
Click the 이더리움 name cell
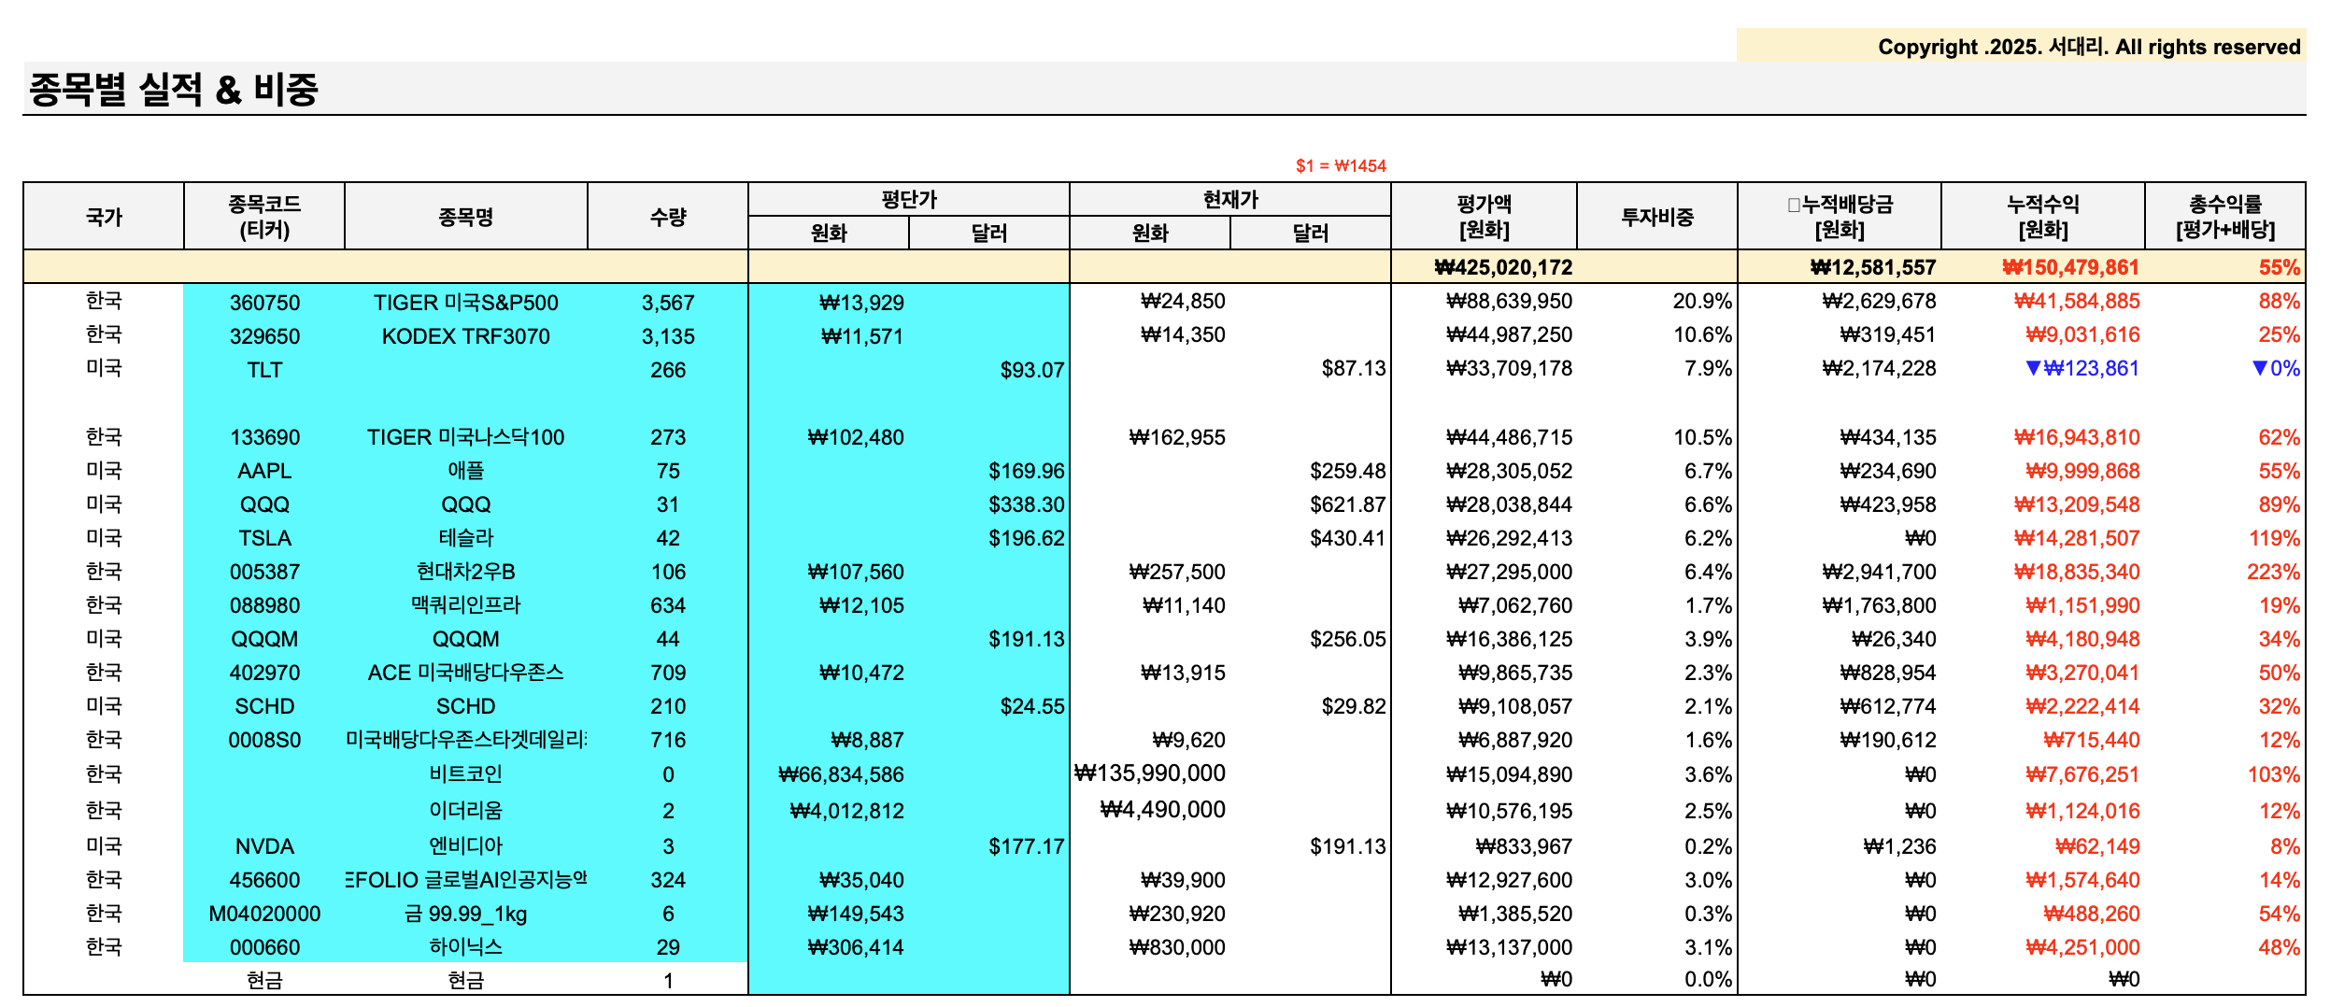tap(465, 811)
